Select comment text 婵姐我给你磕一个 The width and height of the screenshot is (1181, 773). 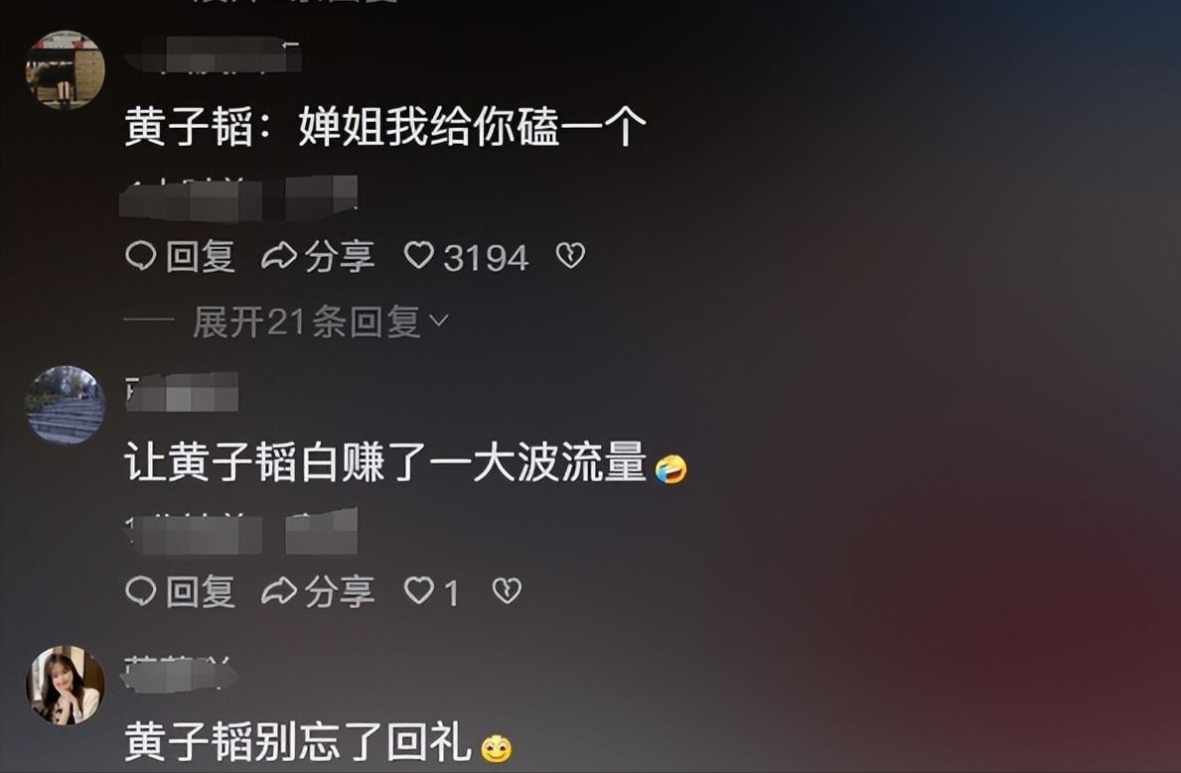click(472, 126)
